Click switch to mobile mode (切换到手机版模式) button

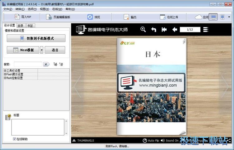tap(36, 38)
